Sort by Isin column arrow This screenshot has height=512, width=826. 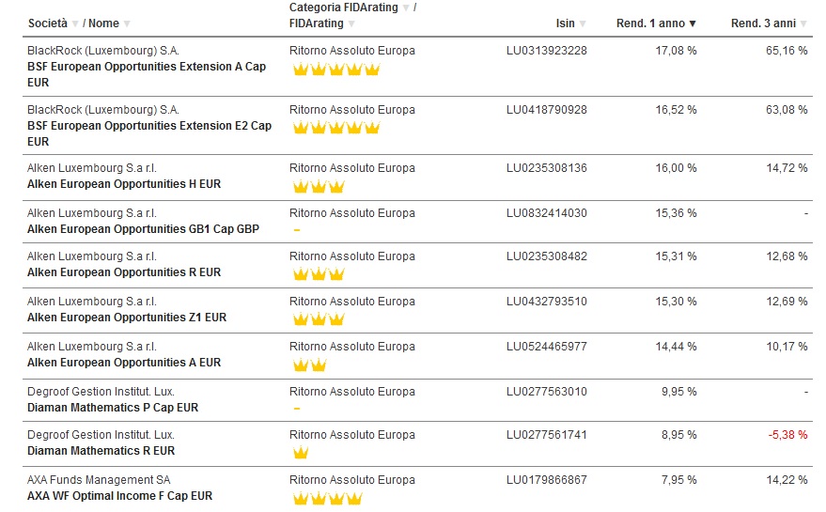(x=583, y=23)
